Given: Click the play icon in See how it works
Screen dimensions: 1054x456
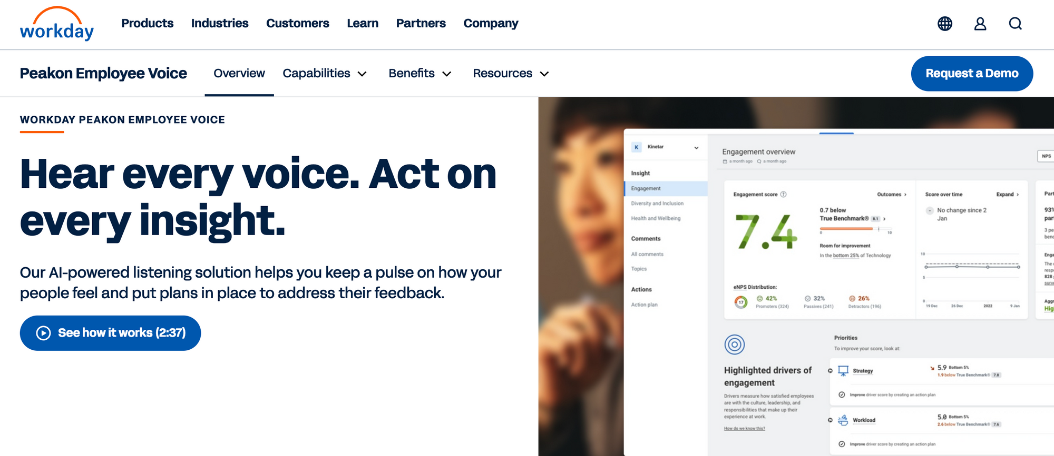Looking at the screenshot, I should [x=43, y=333].
